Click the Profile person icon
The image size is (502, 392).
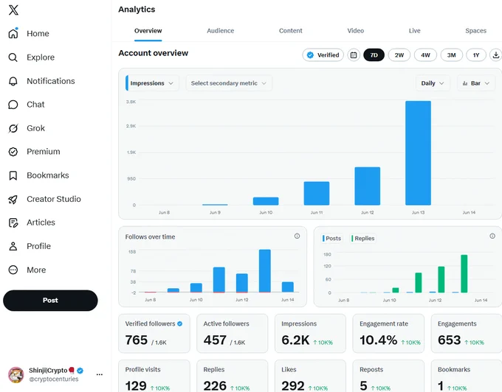[x=13, y=246]
